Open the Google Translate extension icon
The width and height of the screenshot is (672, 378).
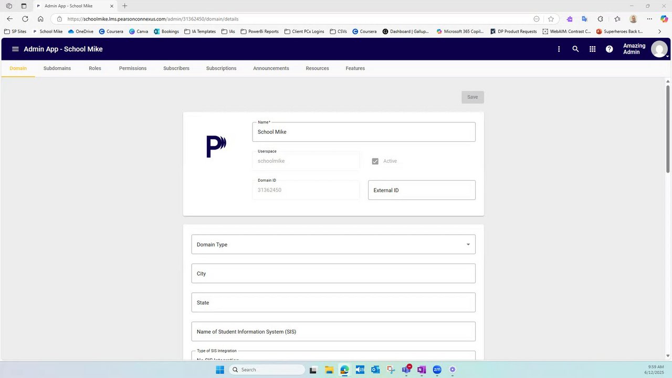tap(584, 18)
